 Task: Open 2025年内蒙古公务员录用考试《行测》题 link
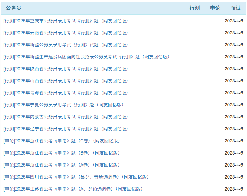click(66, 117)
